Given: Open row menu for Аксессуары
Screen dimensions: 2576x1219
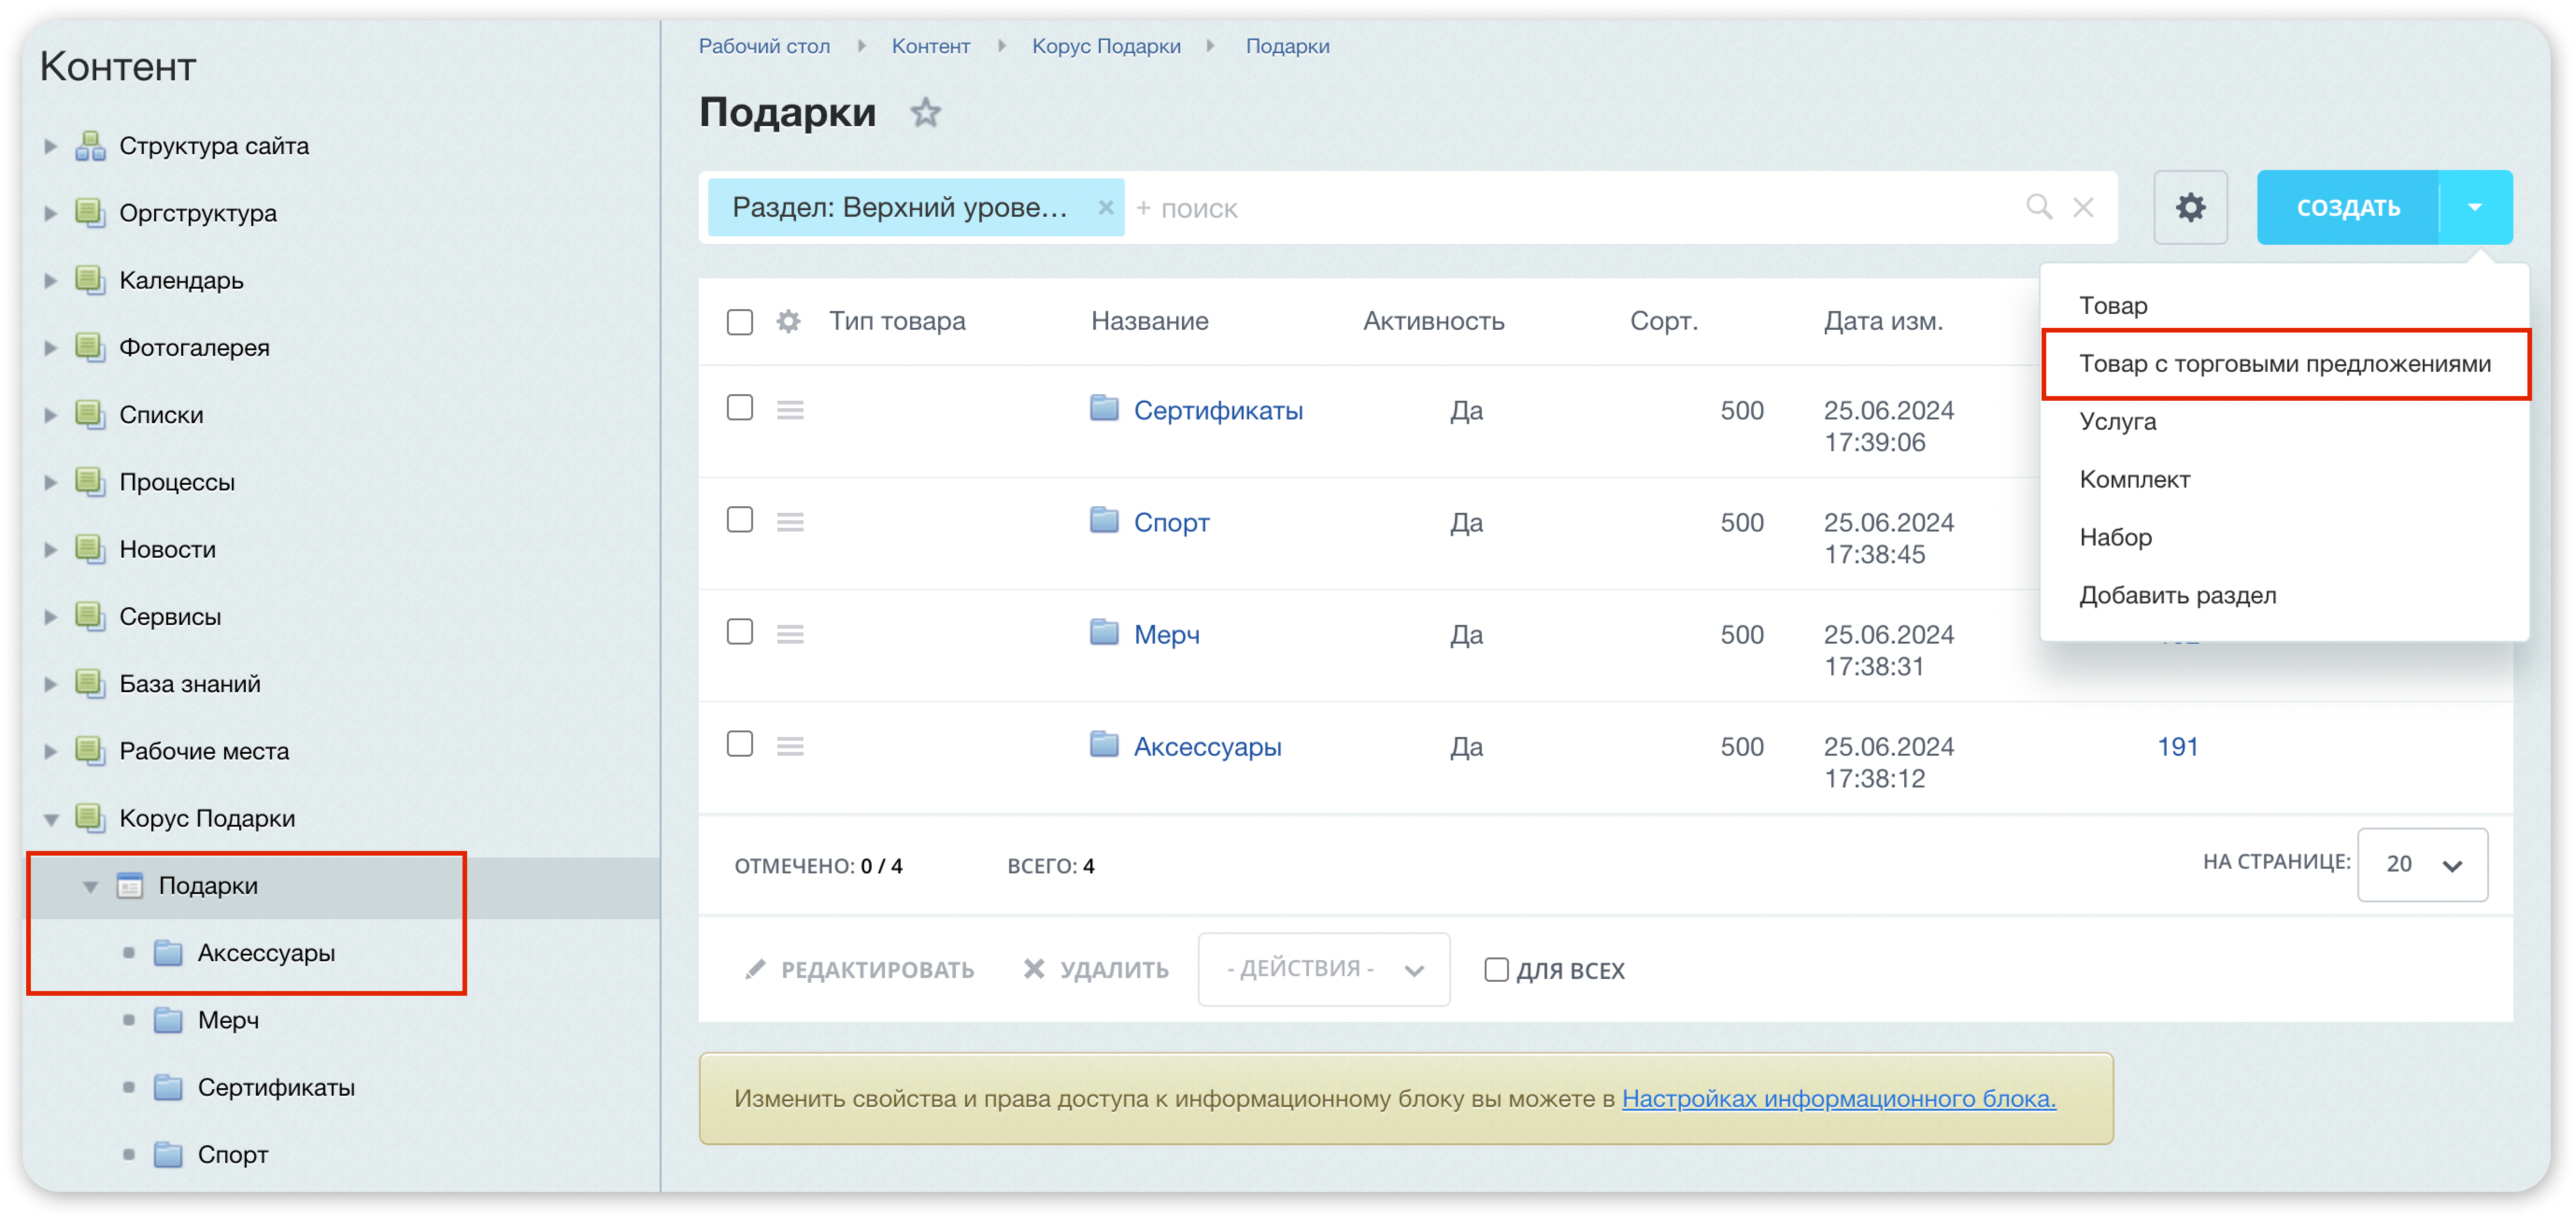Looking at the screenshot, I should point(790,746).
